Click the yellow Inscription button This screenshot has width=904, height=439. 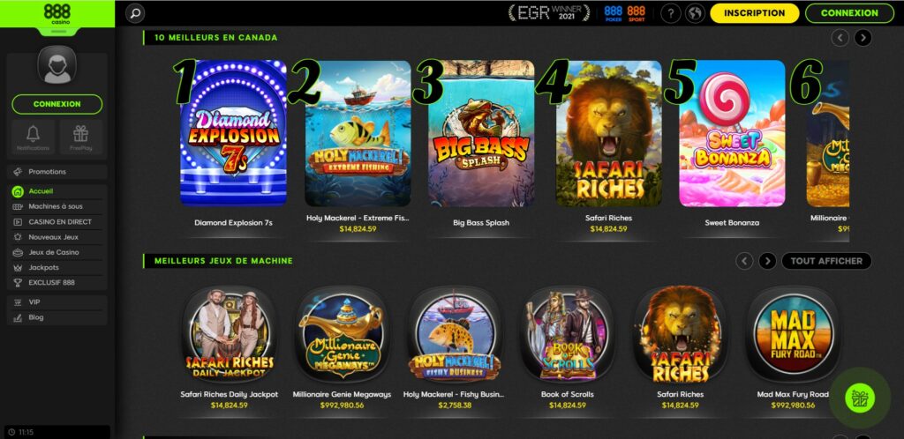tap(754, 13)
